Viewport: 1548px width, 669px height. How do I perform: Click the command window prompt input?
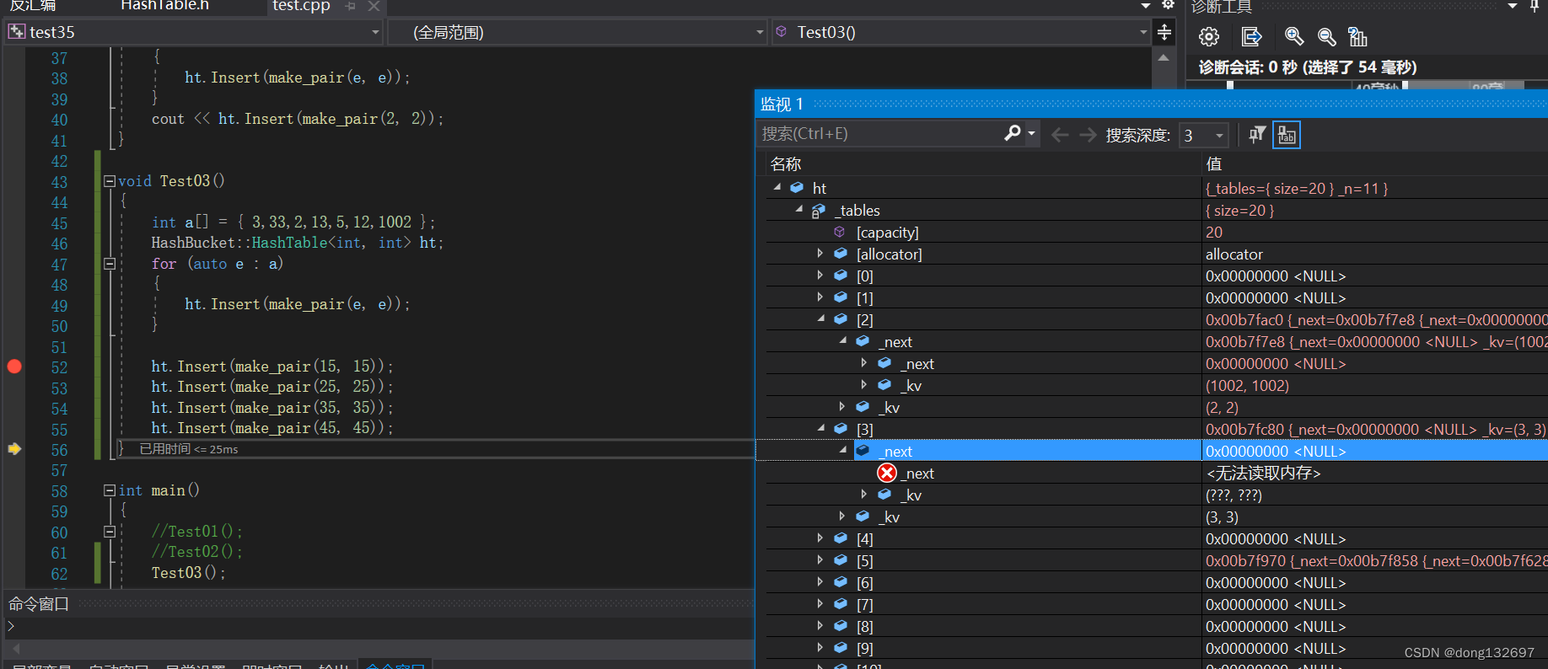(x=379, y=627)
